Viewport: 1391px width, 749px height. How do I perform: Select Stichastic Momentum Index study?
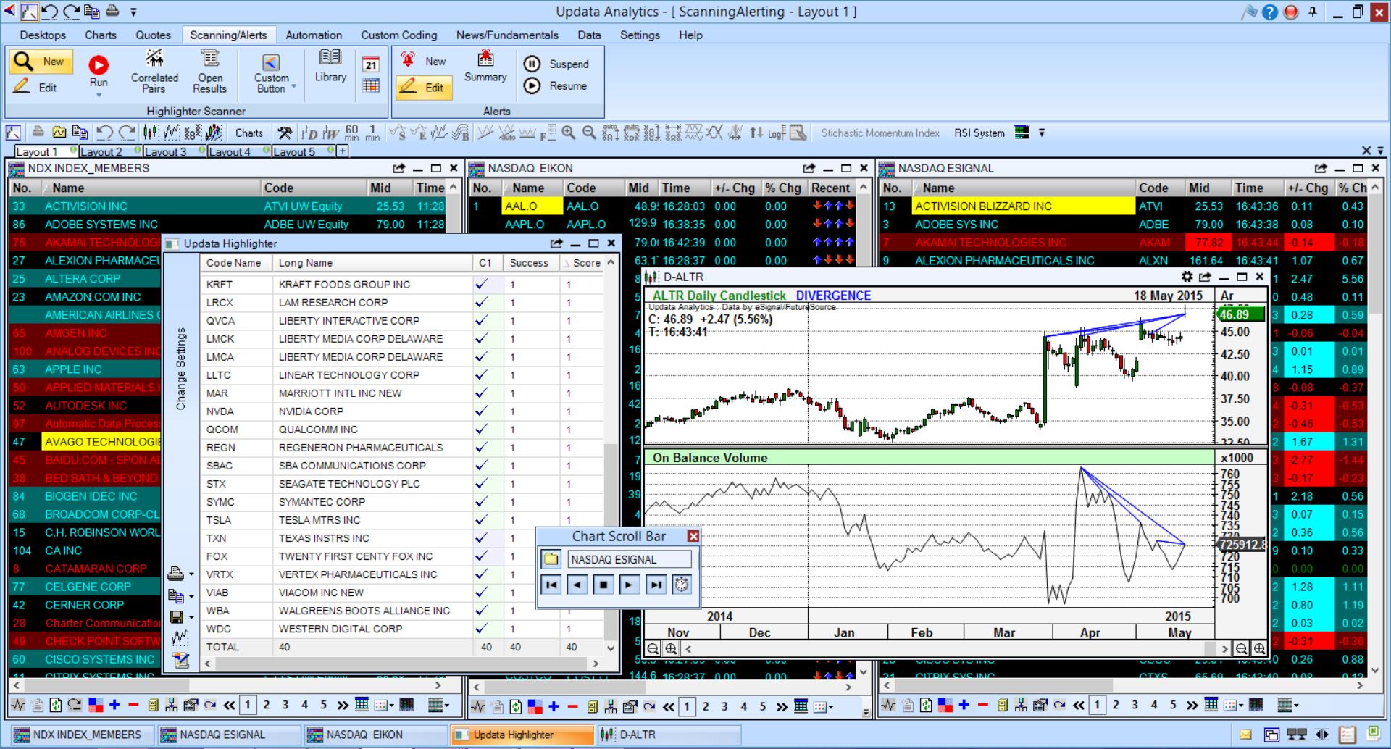(x=880, y=133)
